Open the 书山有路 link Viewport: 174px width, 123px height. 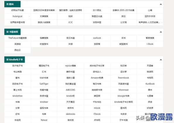pos(18,72)
